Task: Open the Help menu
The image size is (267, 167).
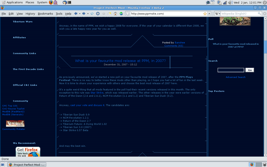Action: (68, 14)
